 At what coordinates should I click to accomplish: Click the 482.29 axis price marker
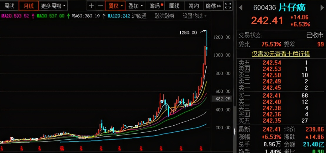click(x=222, y=99)
